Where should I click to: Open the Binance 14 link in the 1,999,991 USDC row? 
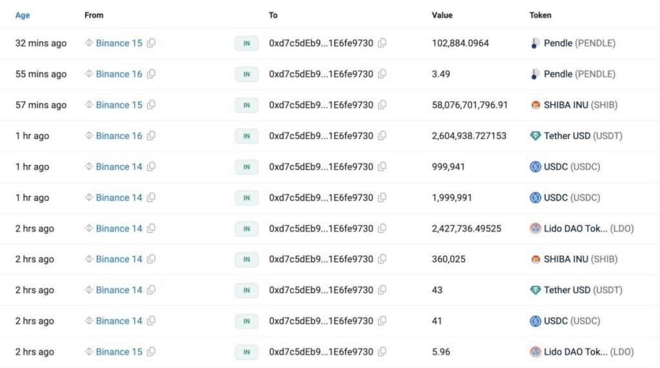(x=119, y=198)
